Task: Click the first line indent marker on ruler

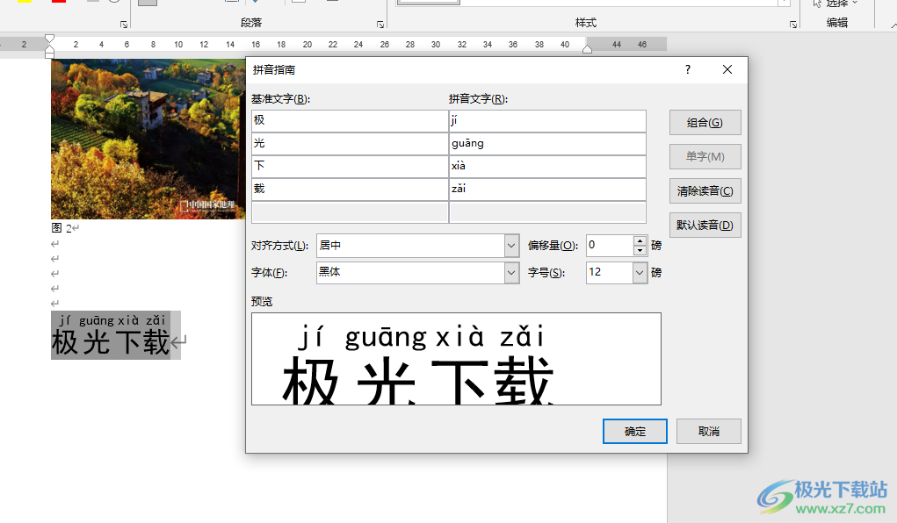Action: tap(50, 39)
